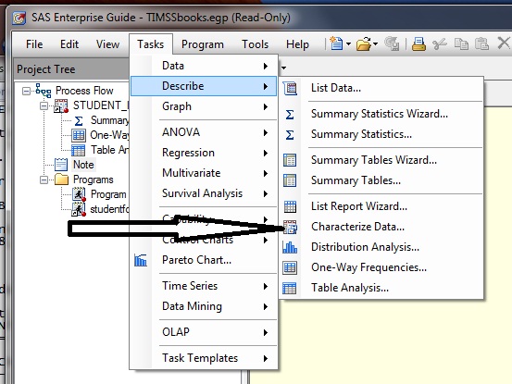Click the One-Way Frequencies icon
The image size is (512, 384).
click(290, 267)
